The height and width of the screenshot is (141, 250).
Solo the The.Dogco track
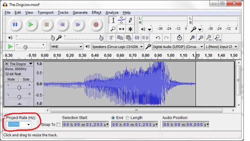coord(26,79)
